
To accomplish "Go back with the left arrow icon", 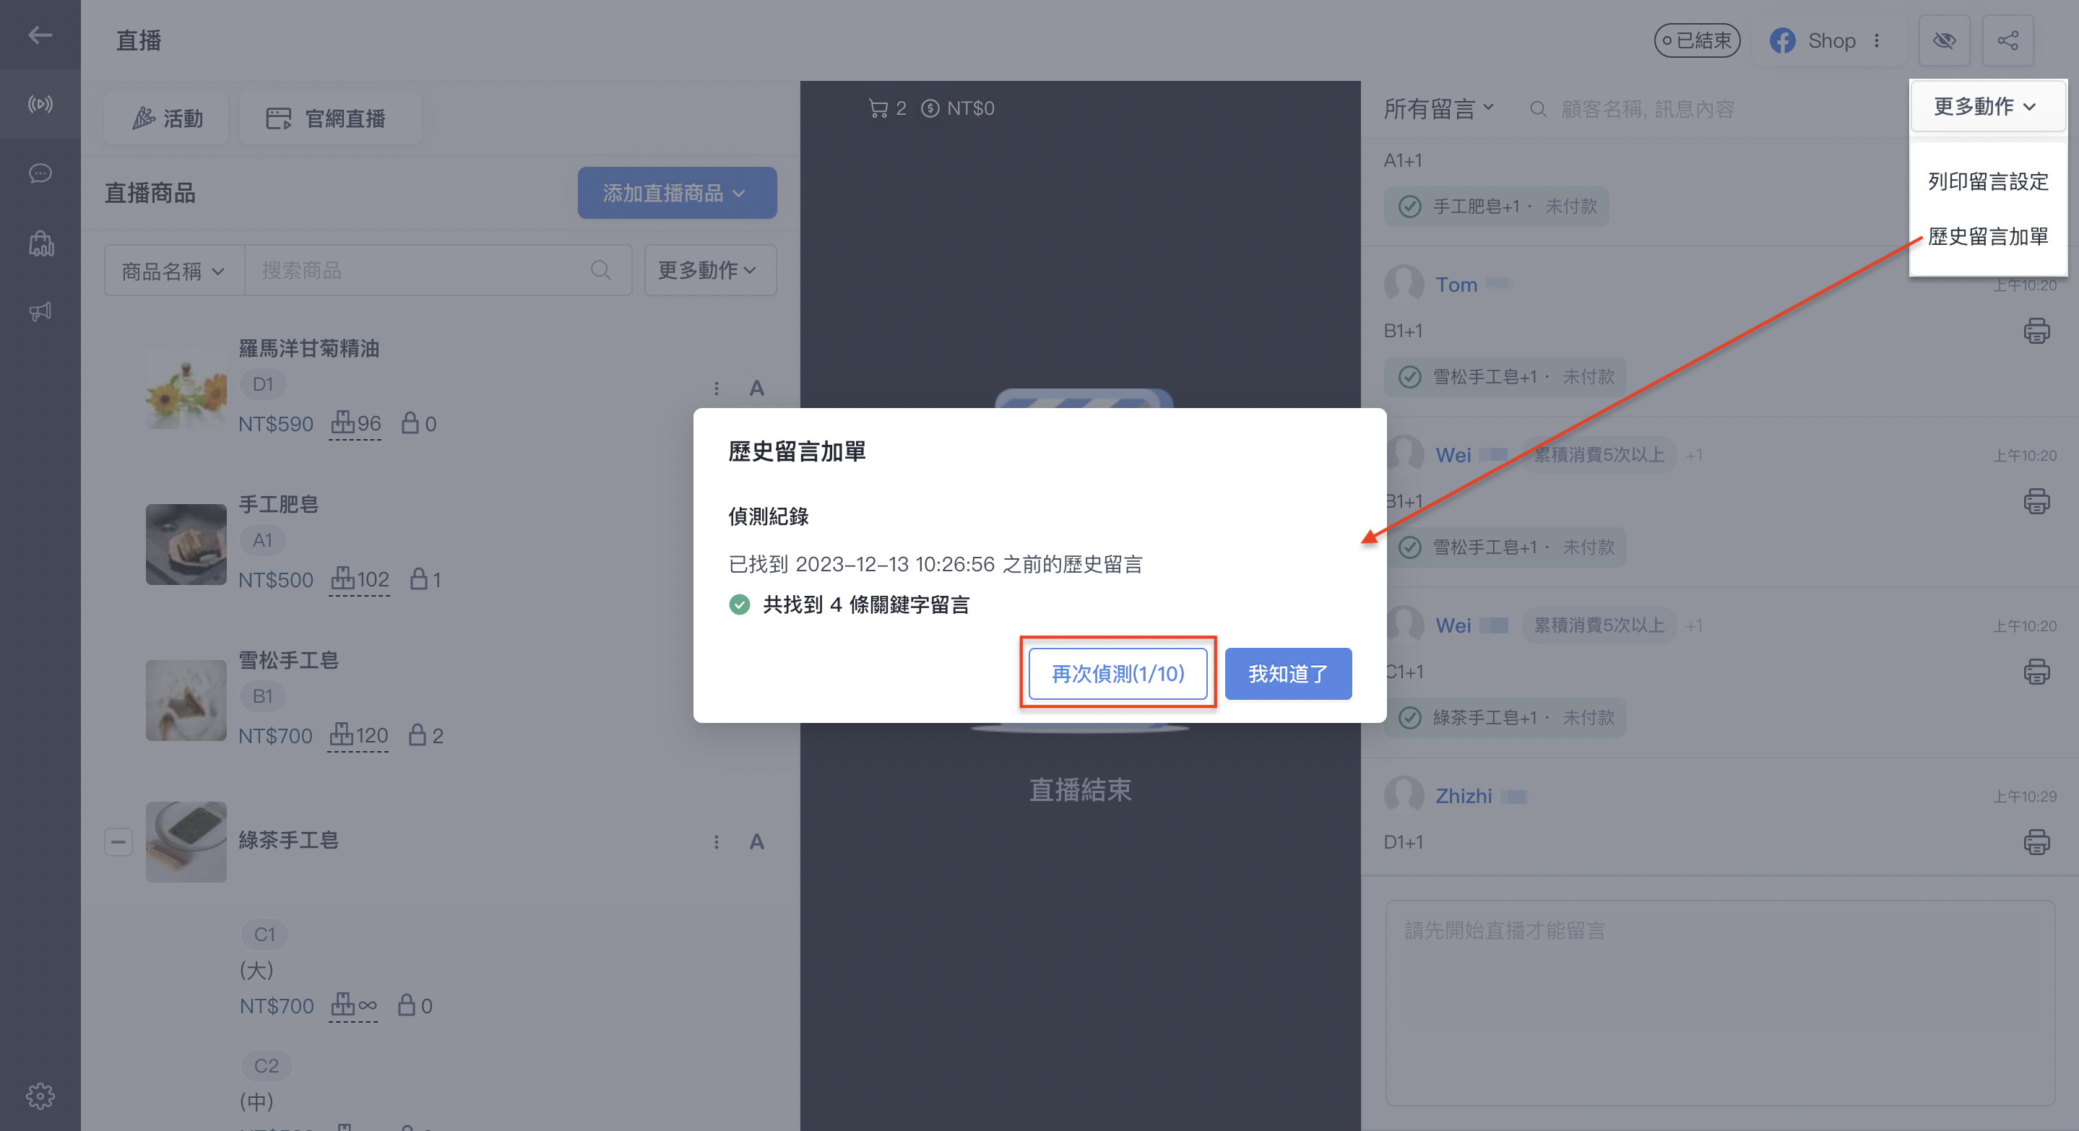I will [x=40, y=35].
